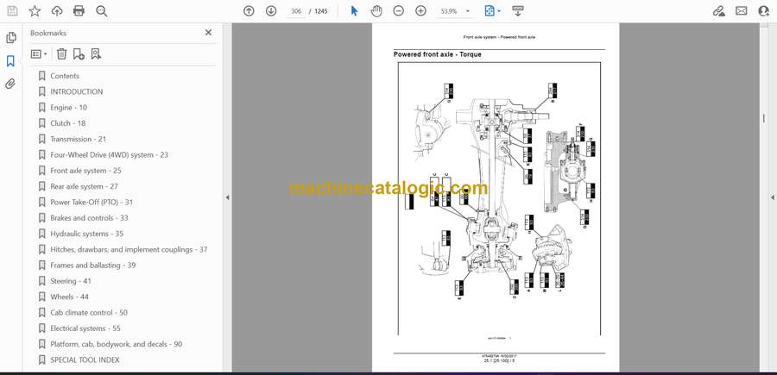Open the bookmark options menu dropdown
Image resolution: width=777 pixels, height=375 pixels.
pyautogui.click(x=39, y=54)
